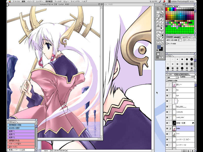Run the 新規レイヤーに合成 action
This screenshot has height=152, width=203.
tap(21, 150)
